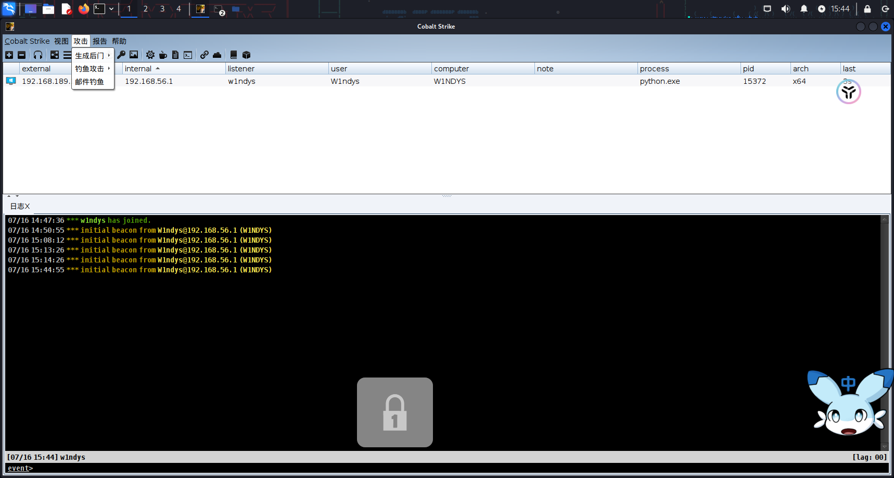Open the 报告 menu

[99, 41]
